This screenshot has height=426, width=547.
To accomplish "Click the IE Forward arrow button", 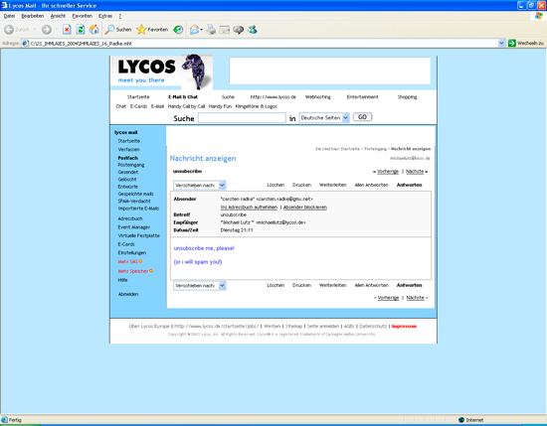I will [x=47, y=30].
